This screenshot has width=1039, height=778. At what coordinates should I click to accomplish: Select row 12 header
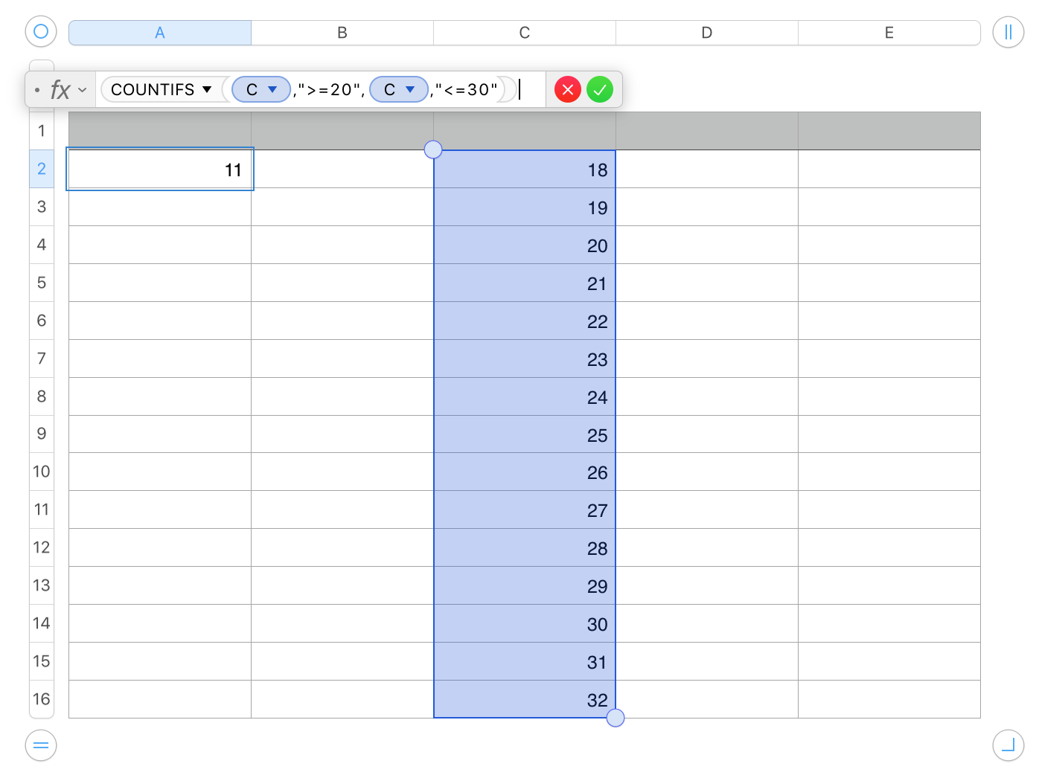[42, 547]
